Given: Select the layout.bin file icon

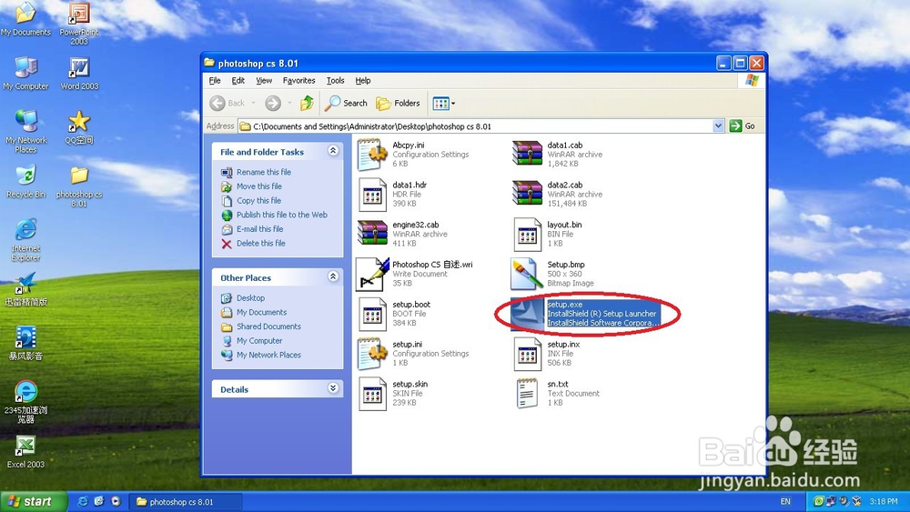Looking at the screenshot, I should coord(527,234).
